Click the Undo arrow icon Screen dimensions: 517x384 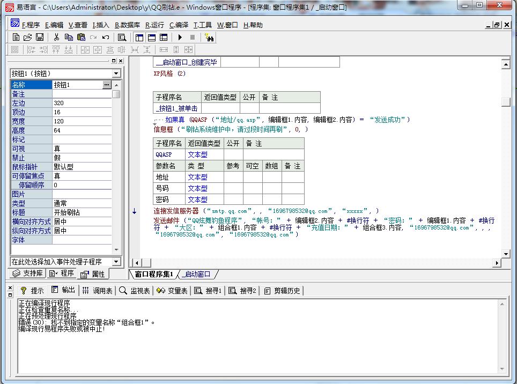tap(106, 38)
